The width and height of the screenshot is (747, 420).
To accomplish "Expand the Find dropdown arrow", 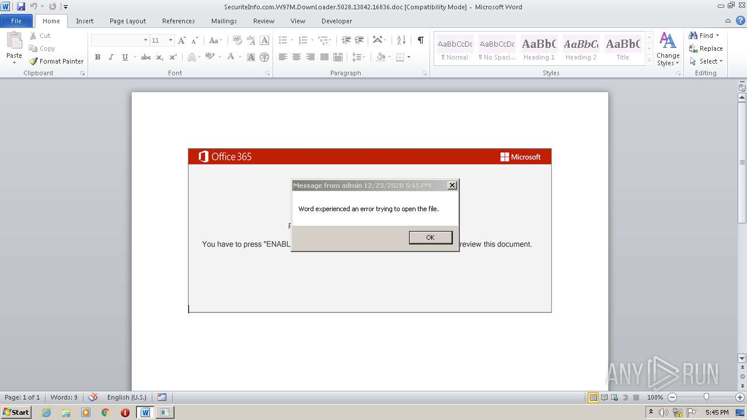I will [x=717, y=36].
